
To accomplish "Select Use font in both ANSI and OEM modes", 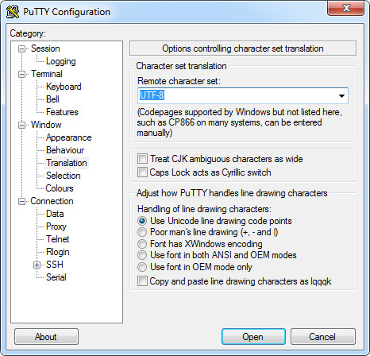I will tap(142, 255).
